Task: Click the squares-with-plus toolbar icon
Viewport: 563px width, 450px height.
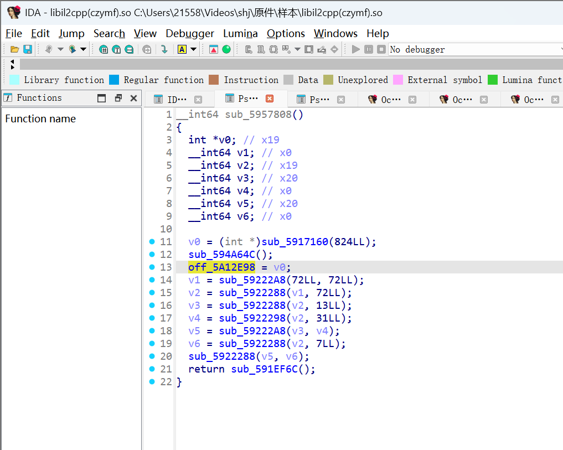Action: pos(286,49)
